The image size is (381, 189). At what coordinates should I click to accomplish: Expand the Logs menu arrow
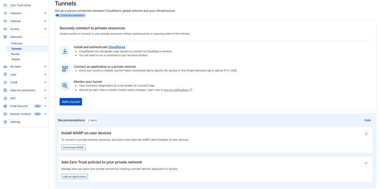(45, 75)
